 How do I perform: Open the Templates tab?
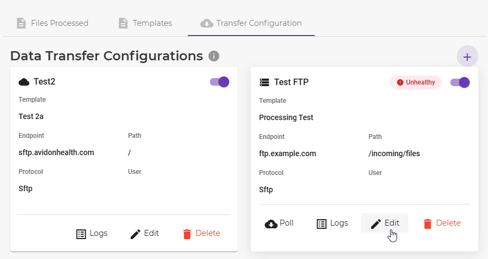point(145,23)
